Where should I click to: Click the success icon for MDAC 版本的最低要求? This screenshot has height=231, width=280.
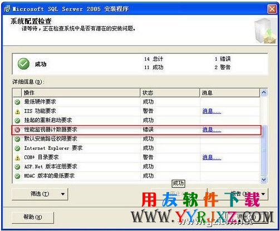[x=17, y=176]
